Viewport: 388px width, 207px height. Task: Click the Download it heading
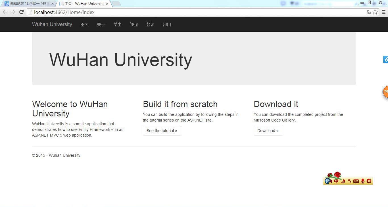(276, 104)
